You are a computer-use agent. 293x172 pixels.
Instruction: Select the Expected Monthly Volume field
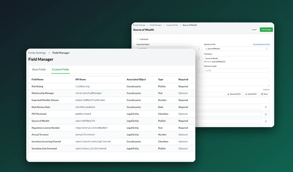112,100
